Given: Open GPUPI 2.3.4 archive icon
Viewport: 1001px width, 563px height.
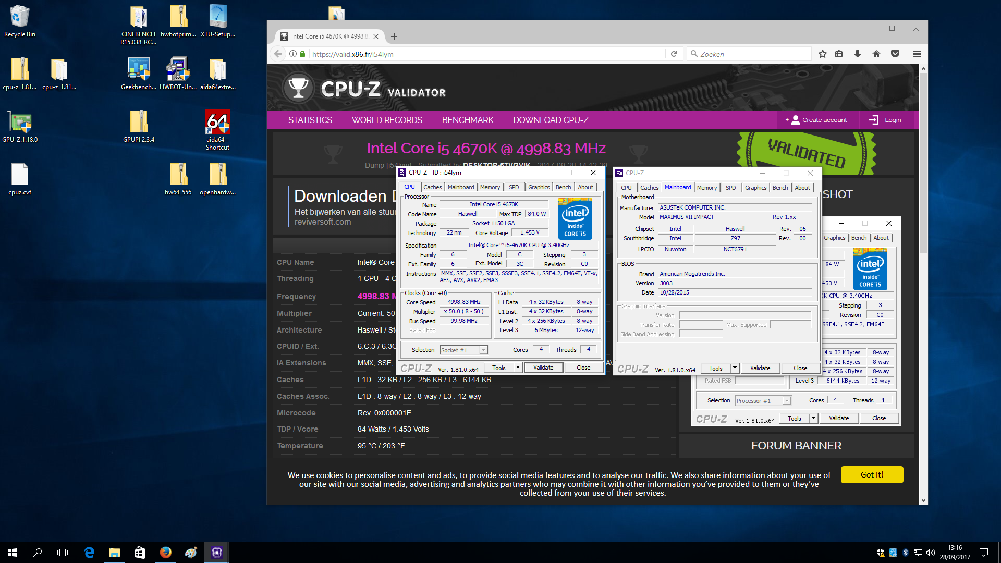Looking at the screenshot, I should coord(139,126).
